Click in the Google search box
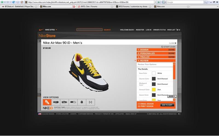 click(x=185, y=2)
